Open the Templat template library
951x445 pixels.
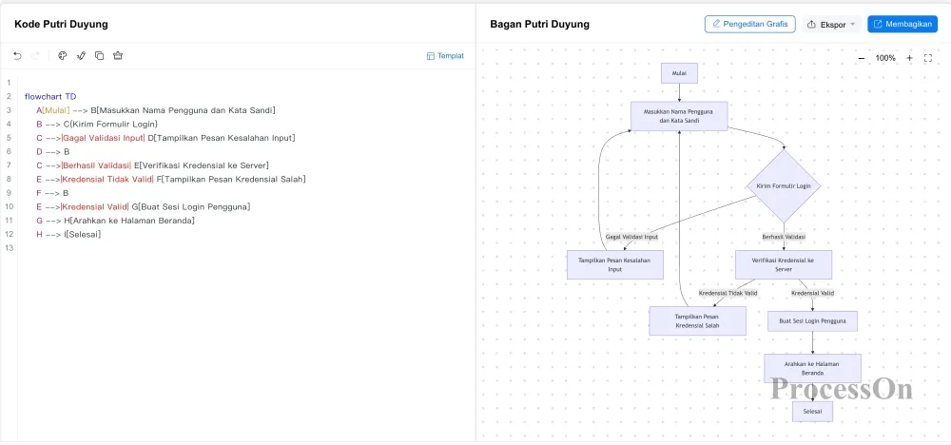point(445,56)
